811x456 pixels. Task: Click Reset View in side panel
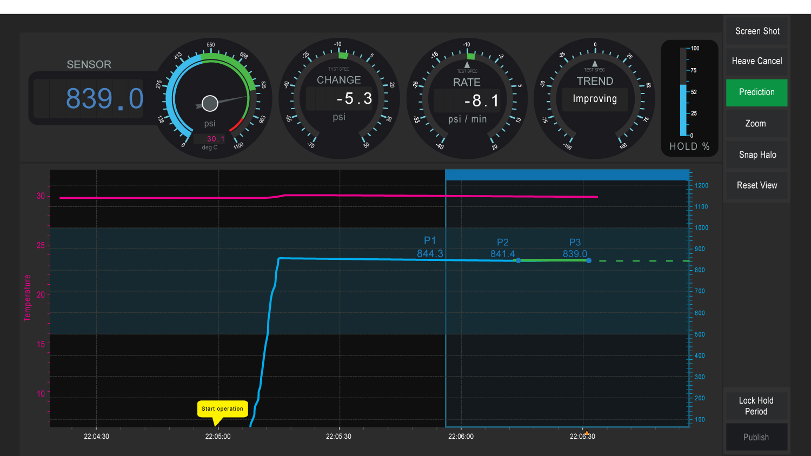[x=756, y=185]
